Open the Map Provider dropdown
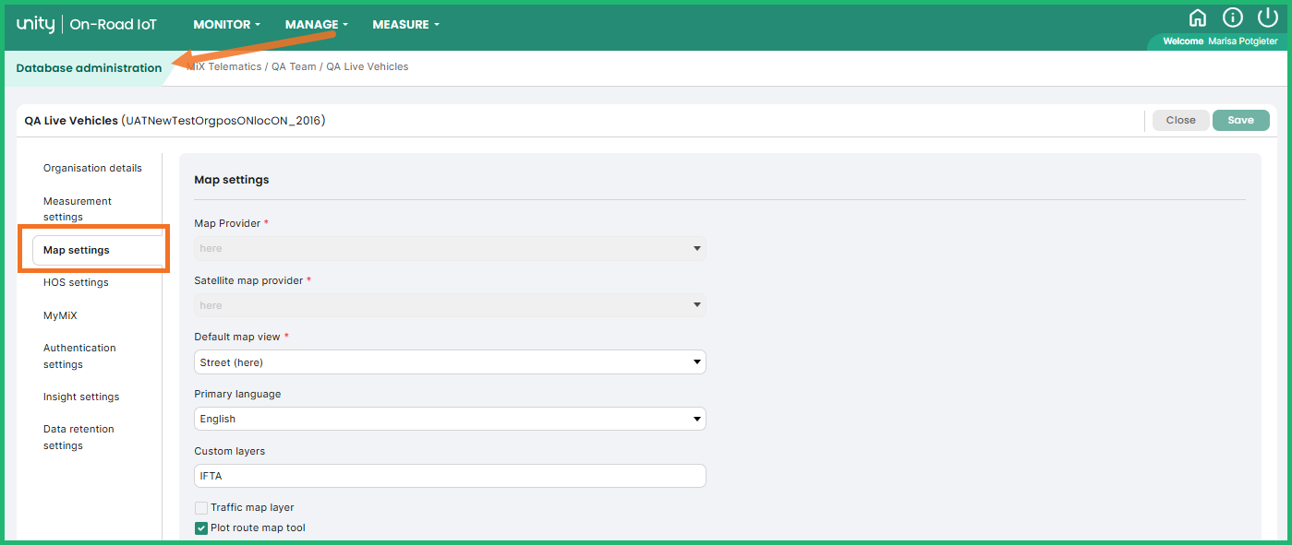The height and width of the screenshot is (545, 1292). tap(450, 248)
